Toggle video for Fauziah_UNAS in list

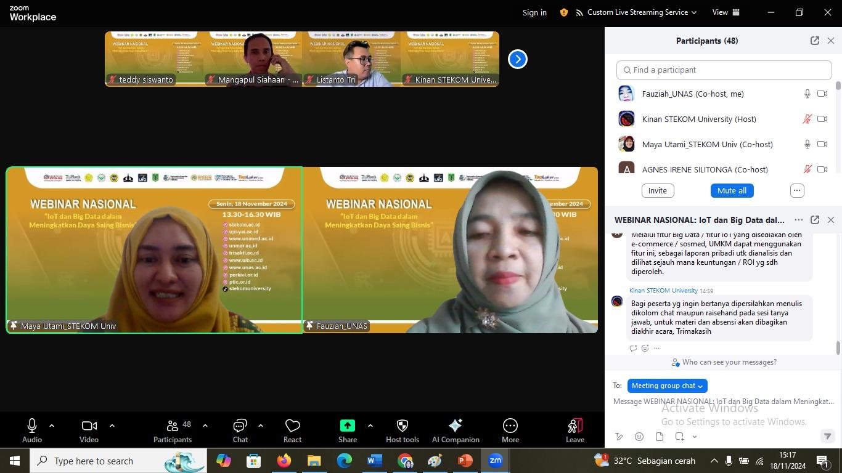click(x=822, y=94)
